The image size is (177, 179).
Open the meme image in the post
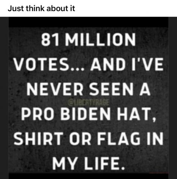coord(88,98)
